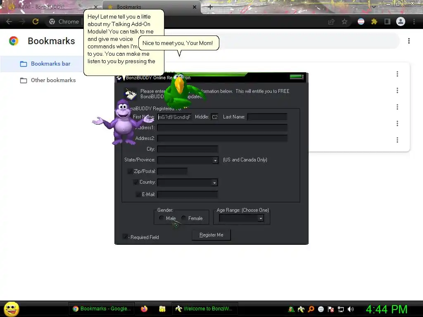Image resolution: width=423 pixels, height=317 pixels.
Task: Click the Nice to meet you speech bubble
Action: click(178, 43)
